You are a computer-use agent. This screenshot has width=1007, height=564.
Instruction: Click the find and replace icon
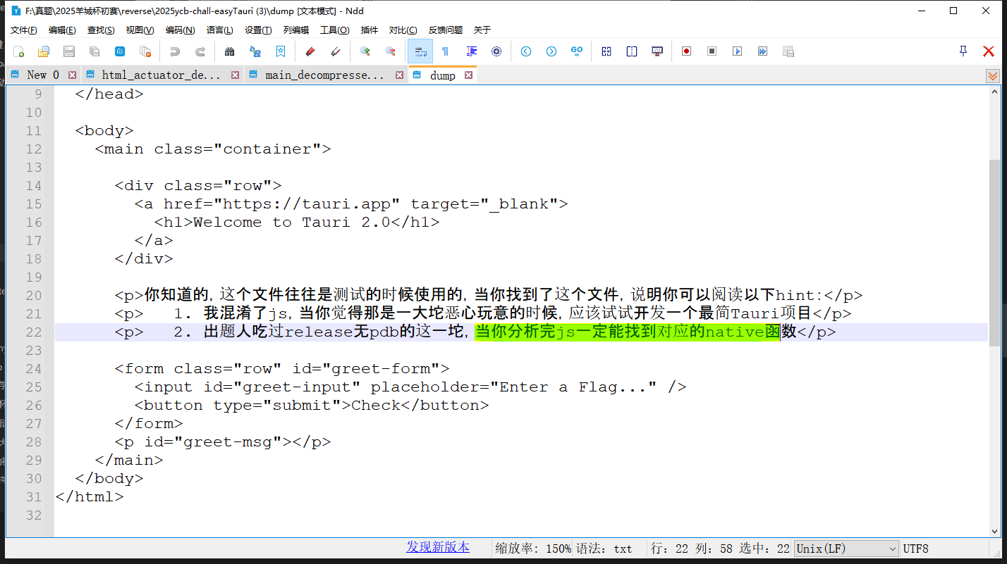point(255,51)
